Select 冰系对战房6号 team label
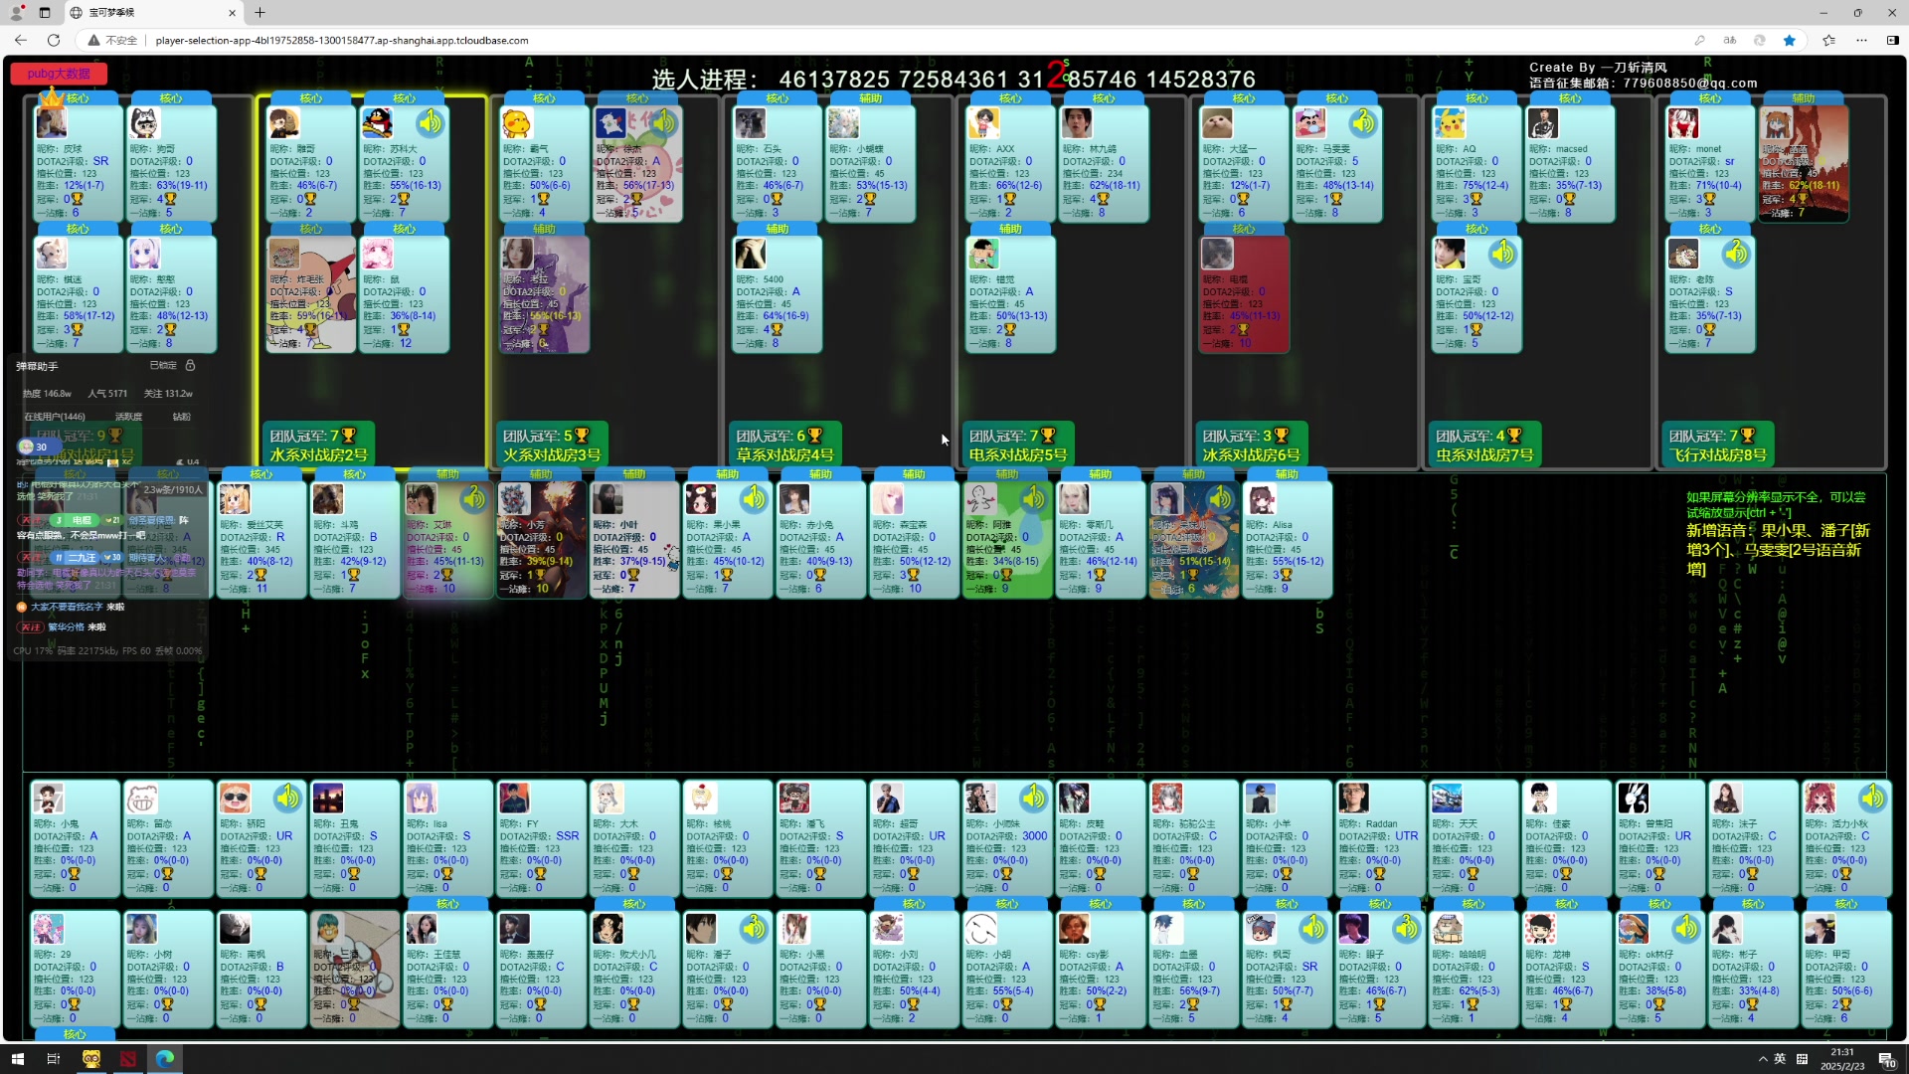Viewport: 1909px width, 1074px height. pos(1251,455)
